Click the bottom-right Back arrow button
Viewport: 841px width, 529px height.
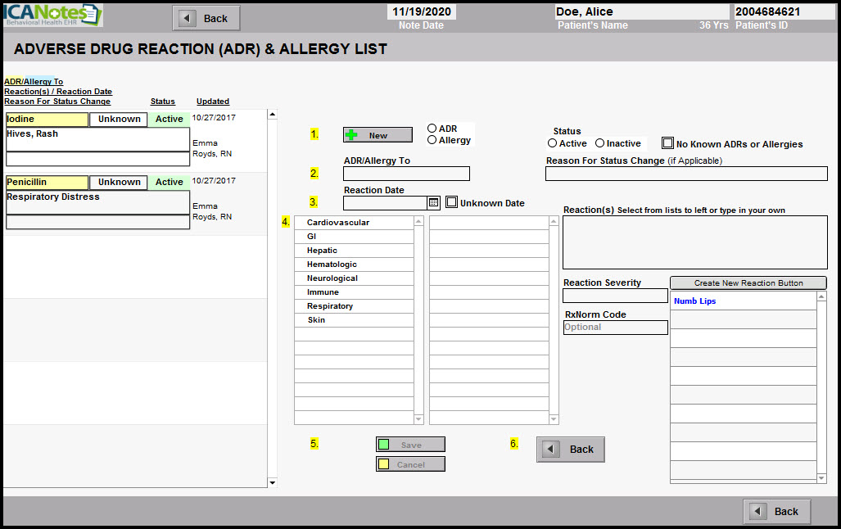[776, 511]
